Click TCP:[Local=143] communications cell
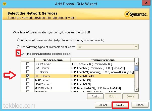 pos(103,80)
